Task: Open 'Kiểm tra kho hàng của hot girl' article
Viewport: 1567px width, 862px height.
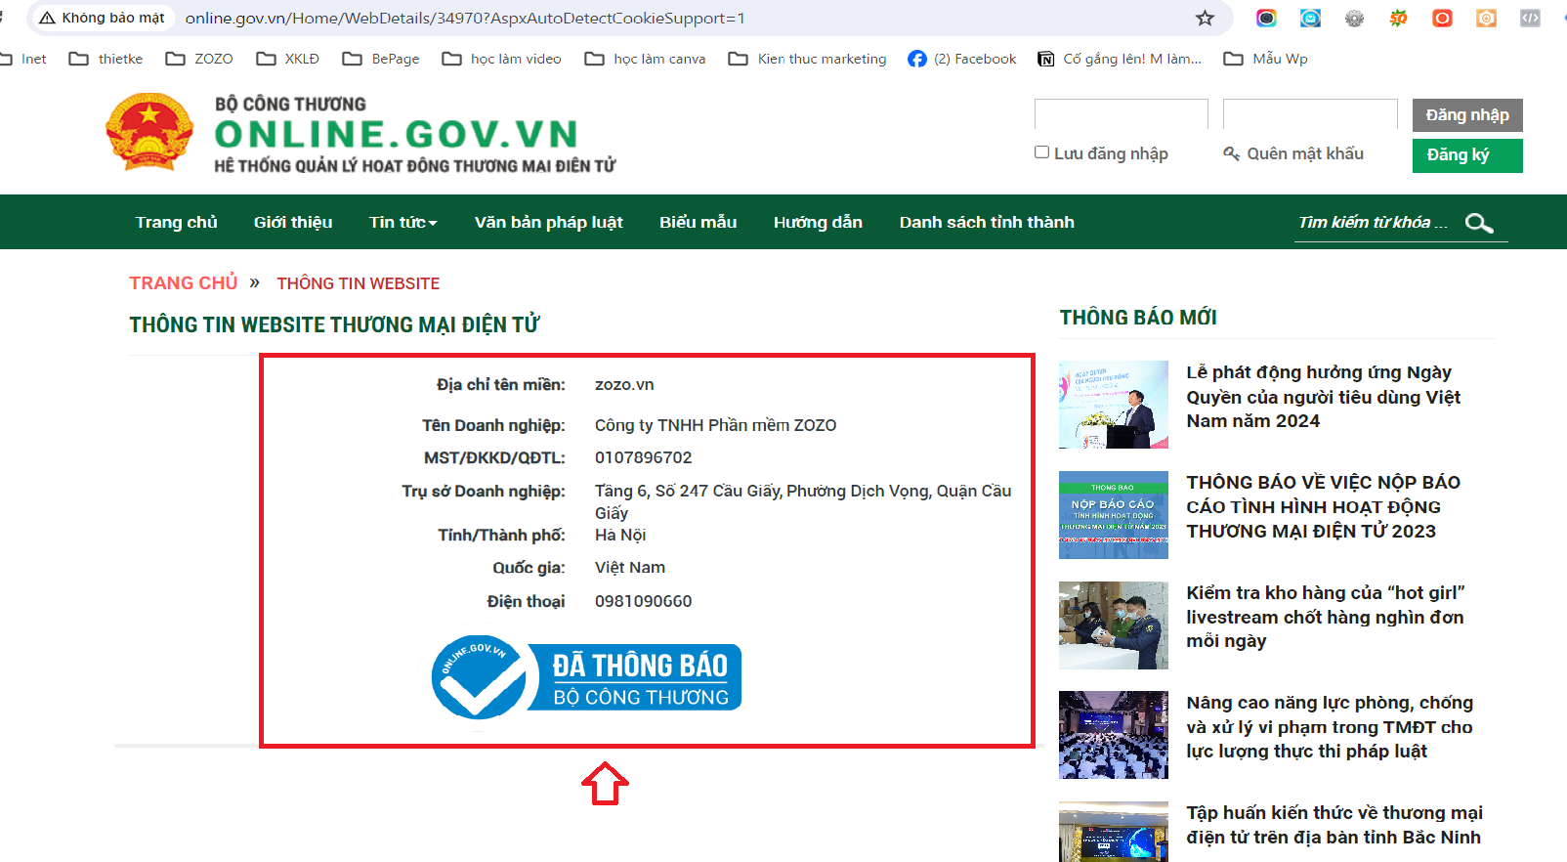Action: click(1326, 617)
